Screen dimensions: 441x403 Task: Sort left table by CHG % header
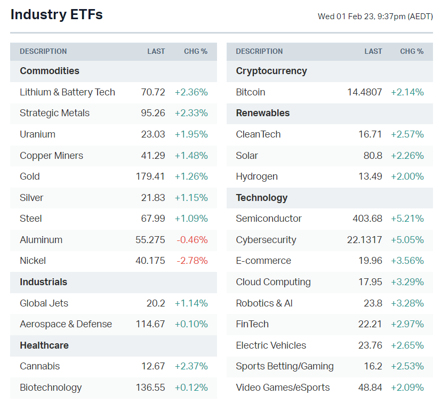point(196,52)
